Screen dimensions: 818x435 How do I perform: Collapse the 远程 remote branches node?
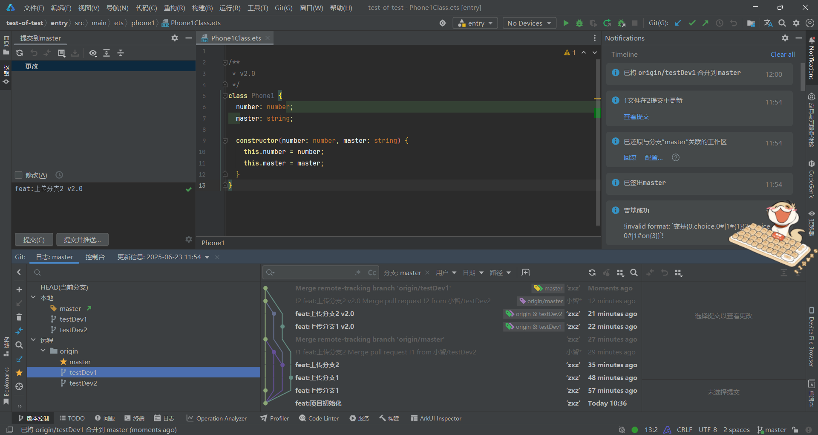(x=33, y=340)
